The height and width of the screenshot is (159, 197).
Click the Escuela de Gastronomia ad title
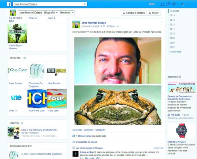pos(180,96)
